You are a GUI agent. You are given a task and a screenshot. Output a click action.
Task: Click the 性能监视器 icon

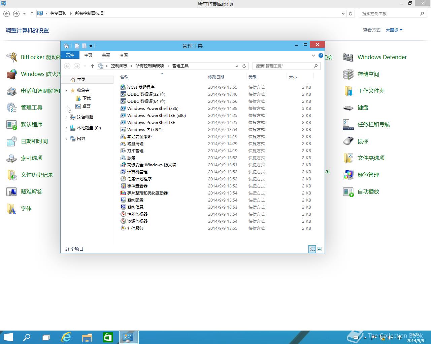(123, 214)
